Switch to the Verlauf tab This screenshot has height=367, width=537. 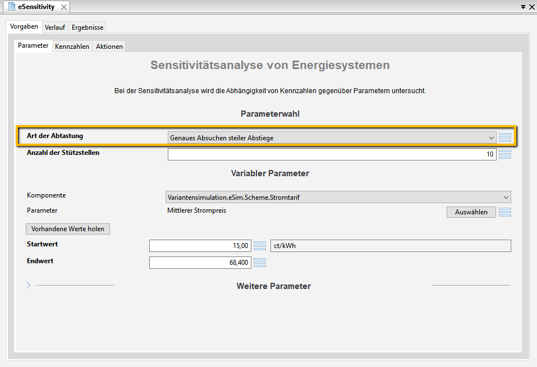[x=55, y=27]
